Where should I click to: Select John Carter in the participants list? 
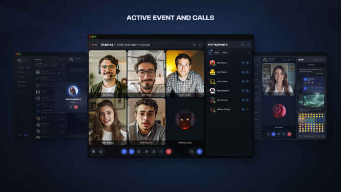(229, 81)
